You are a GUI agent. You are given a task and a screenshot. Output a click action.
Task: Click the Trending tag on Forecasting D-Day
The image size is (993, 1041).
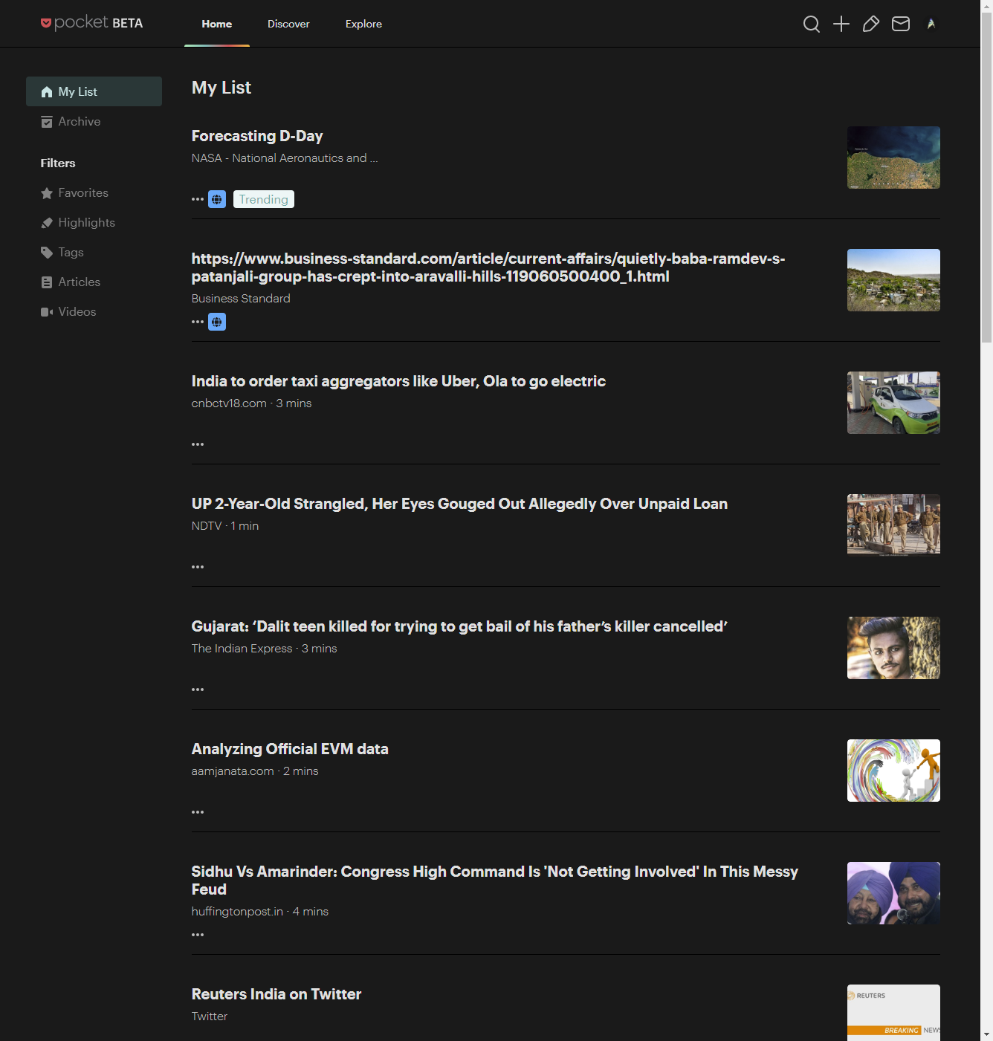tap(264, 199)
